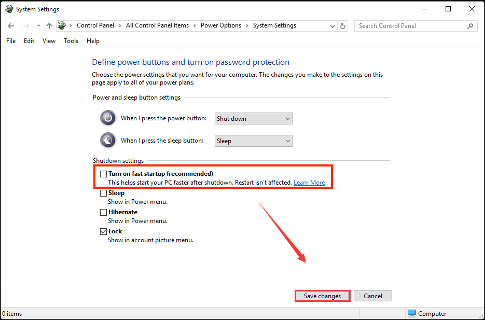485x320 pixels.
Task: Navigate to All Control Panel Items breadcrumb
Action: pos(157,25)
